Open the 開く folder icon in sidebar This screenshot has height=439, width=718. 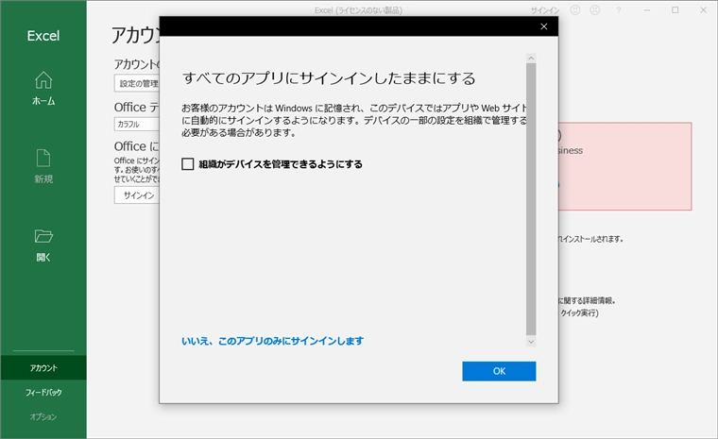[x=43, y=236]
